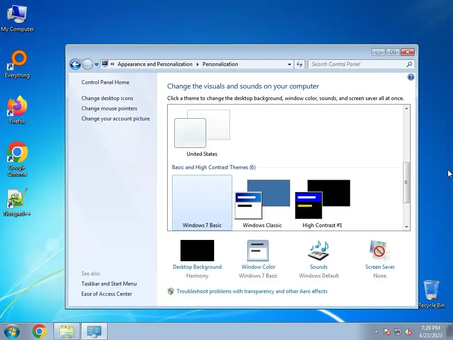Select the Recycle Bin icon

(x=431, y=294)
